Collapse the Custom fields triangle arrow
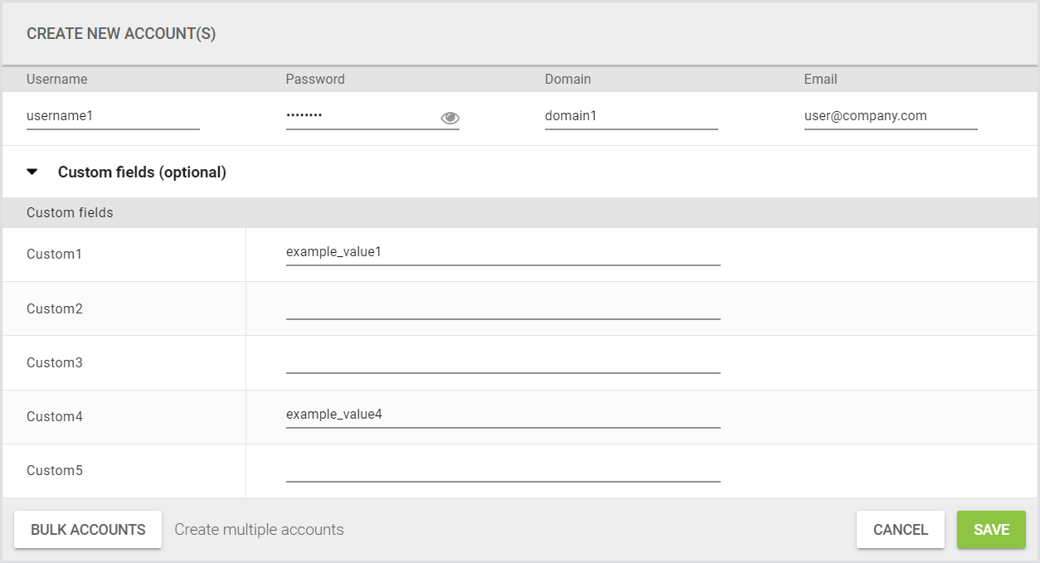Screen dimensions: 1040x563 click(32, 172)
